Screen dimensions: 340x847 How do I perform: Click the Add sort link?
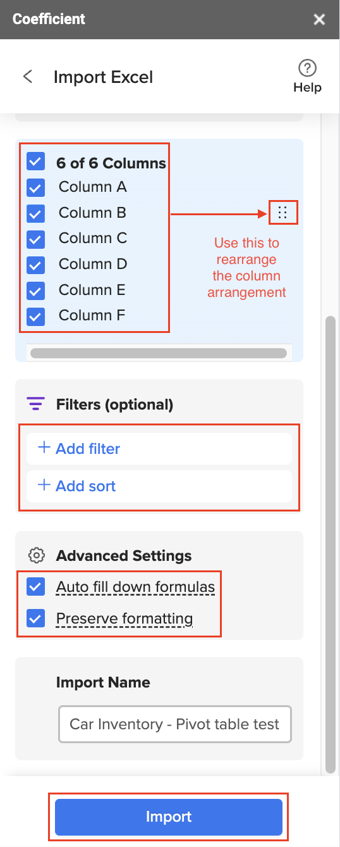point(86,486)
